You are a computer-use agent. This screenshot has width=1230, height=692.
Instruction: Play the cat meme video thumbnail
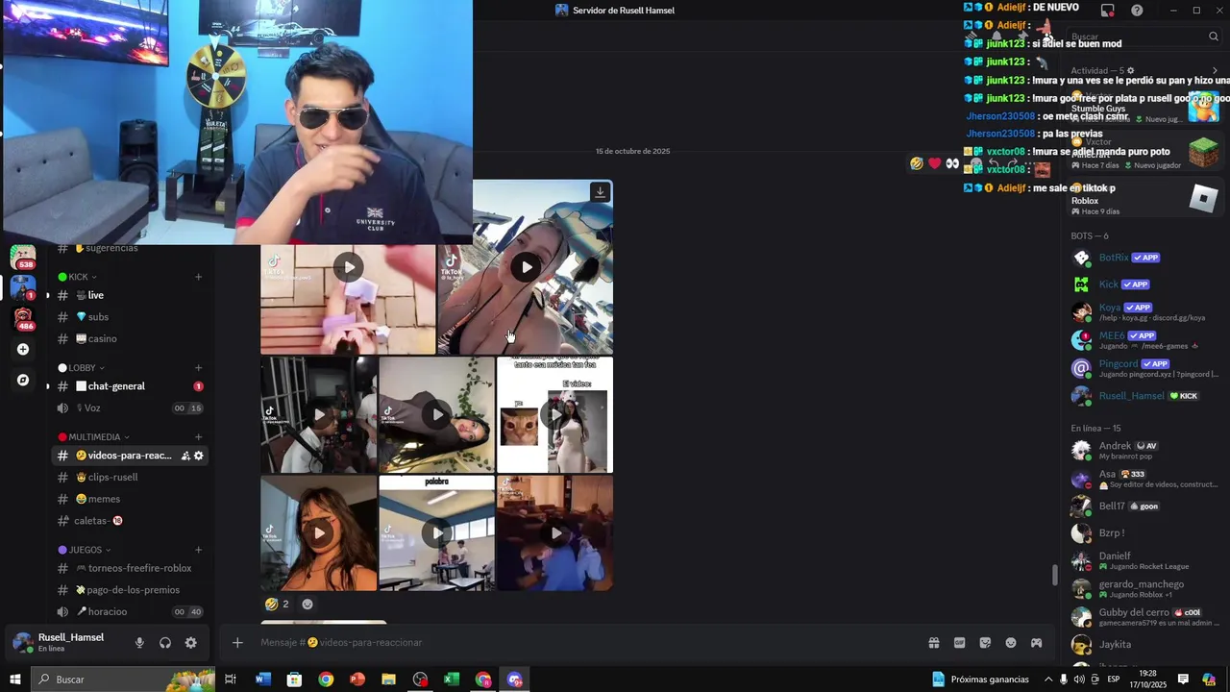(554, 415)
